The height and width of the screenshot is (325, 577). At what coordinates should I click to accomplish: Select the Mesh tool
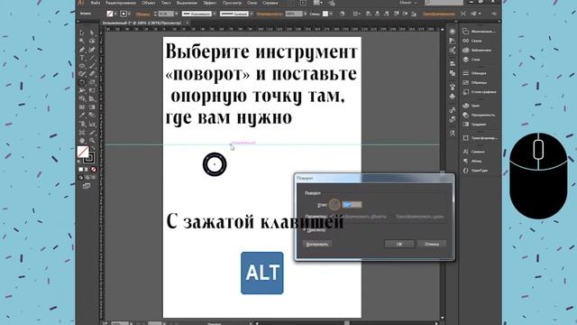coord(82,107)
